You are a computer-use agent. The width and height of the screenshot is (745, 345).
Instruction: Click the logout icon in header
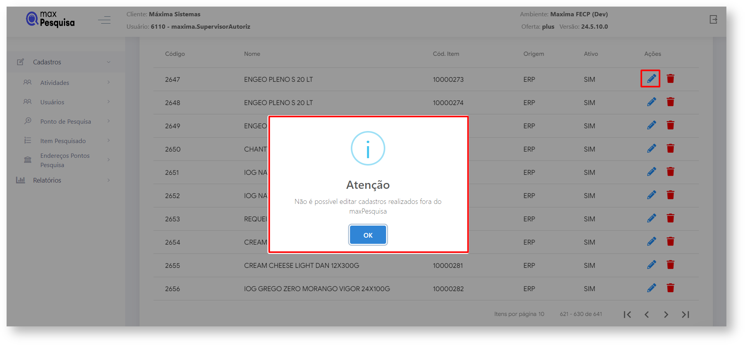point(713,19)
